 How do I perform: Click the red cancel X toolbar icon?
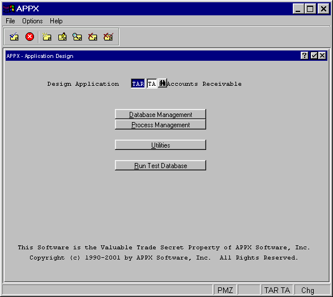pos(29,36)
